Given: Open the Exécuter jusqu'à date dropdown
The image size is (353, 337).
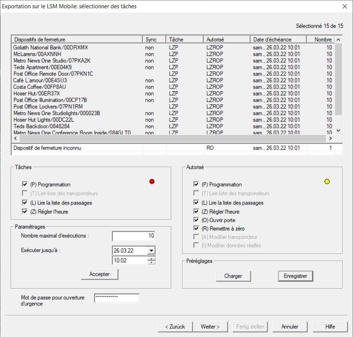Looking at the screenshot, I should [151, 251].
